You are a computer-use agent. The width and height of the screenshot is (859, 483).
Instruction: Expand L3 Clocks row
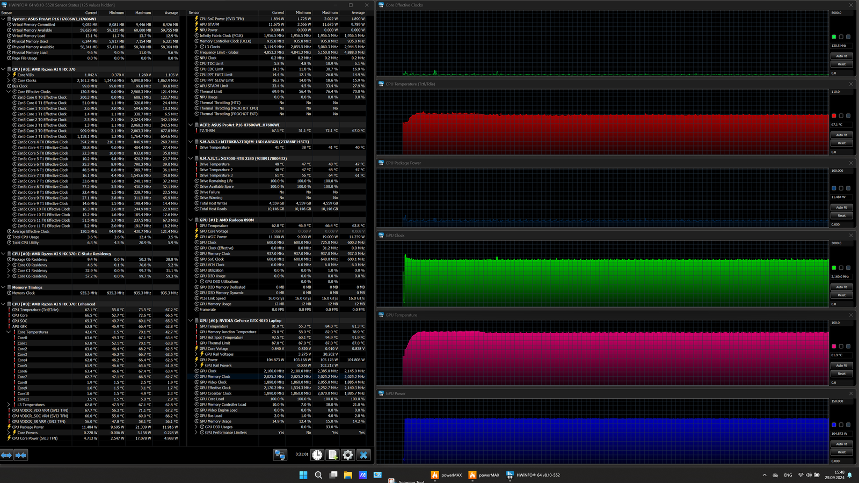pos(196,47)
